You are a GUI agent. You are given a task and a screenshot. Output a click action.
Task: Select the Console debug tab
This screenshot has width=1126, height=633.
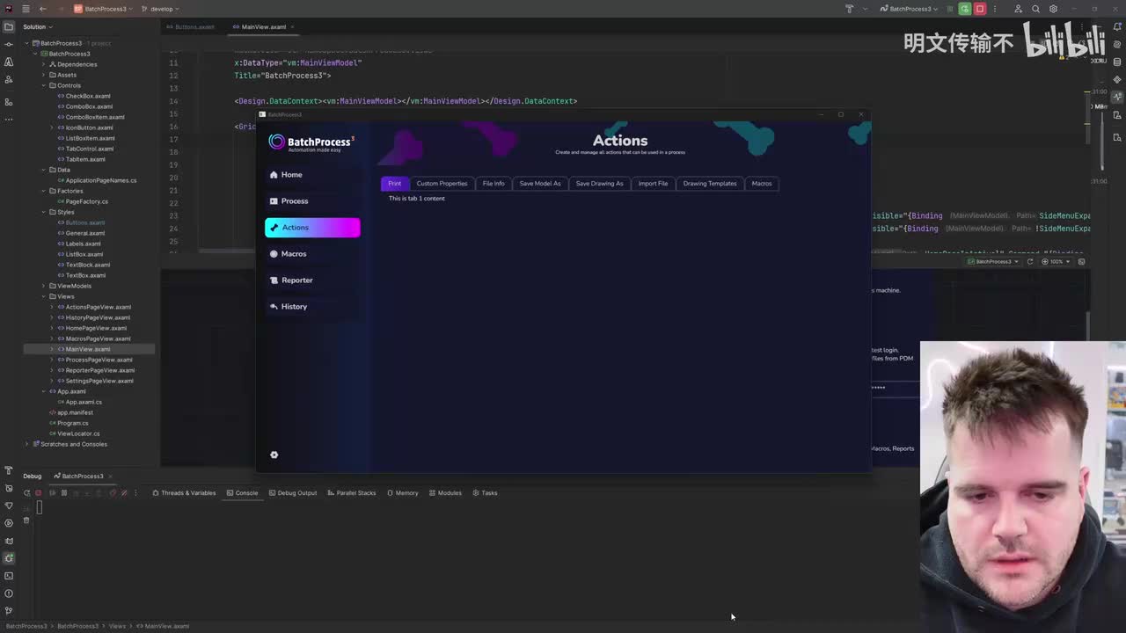tap(242, 493)
